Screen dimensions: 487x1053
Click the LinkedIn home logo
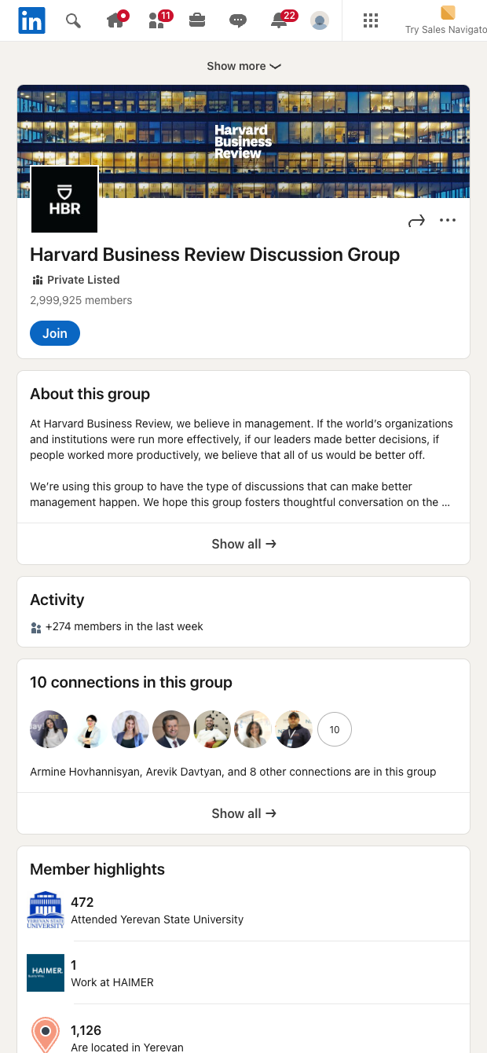coord(31,20)
